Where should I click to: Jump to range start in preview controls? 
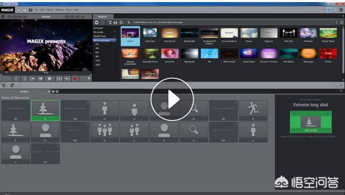click(32, 79)
